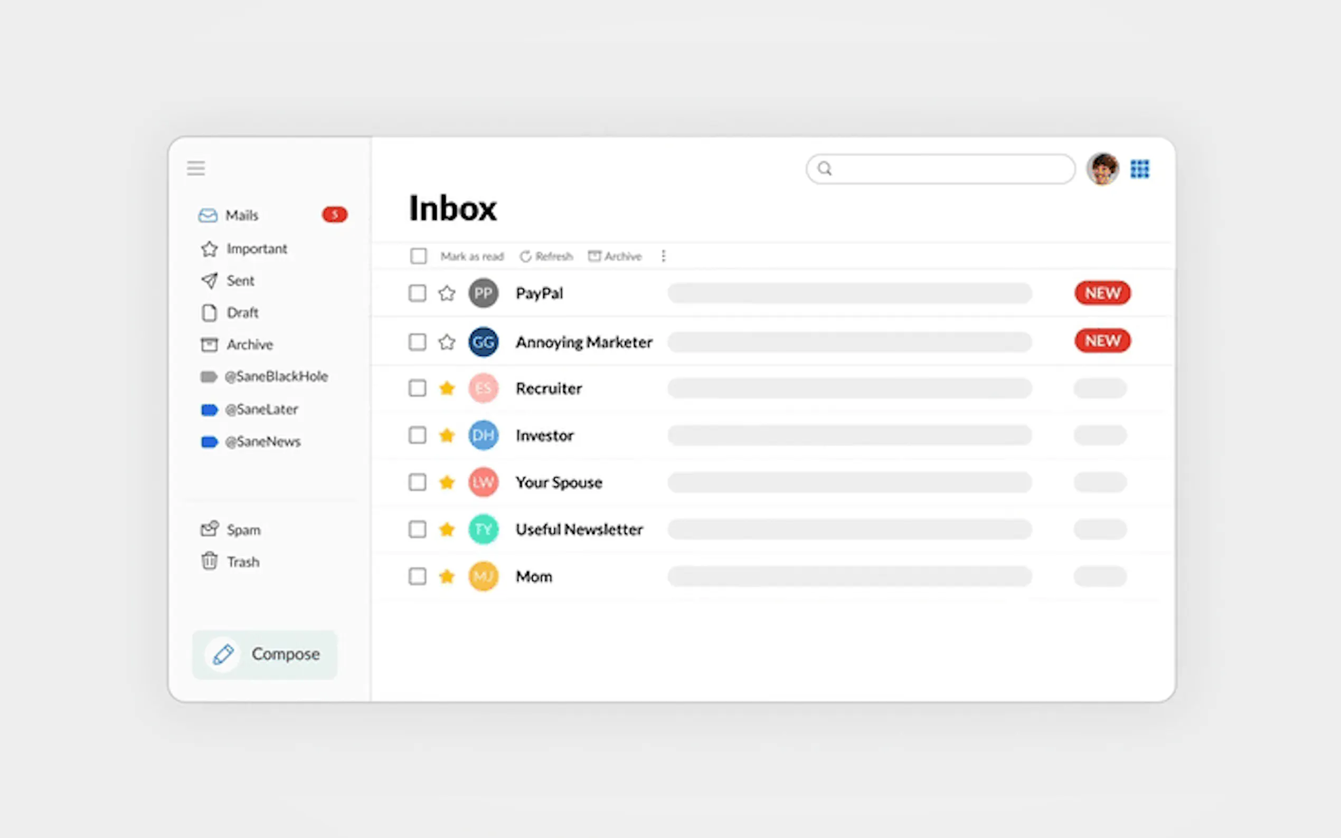Go to the Sent folder

(x=240, y=281)
